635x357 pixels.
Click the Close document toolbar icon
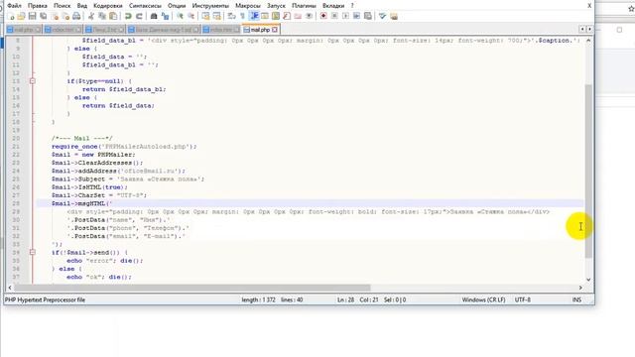click(x=55, y=16)
